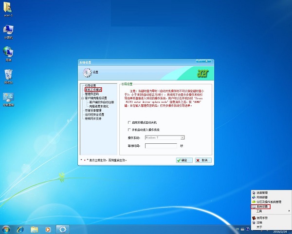
Task: Open the 网络 (Network) desktop icon
Action: coord(8,54)
